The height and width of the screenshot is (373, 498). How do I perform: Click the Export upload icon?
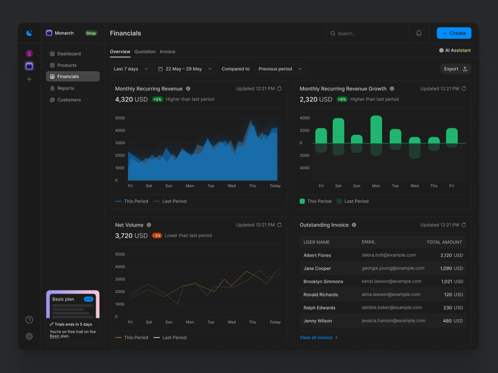(x=465, y=69)
